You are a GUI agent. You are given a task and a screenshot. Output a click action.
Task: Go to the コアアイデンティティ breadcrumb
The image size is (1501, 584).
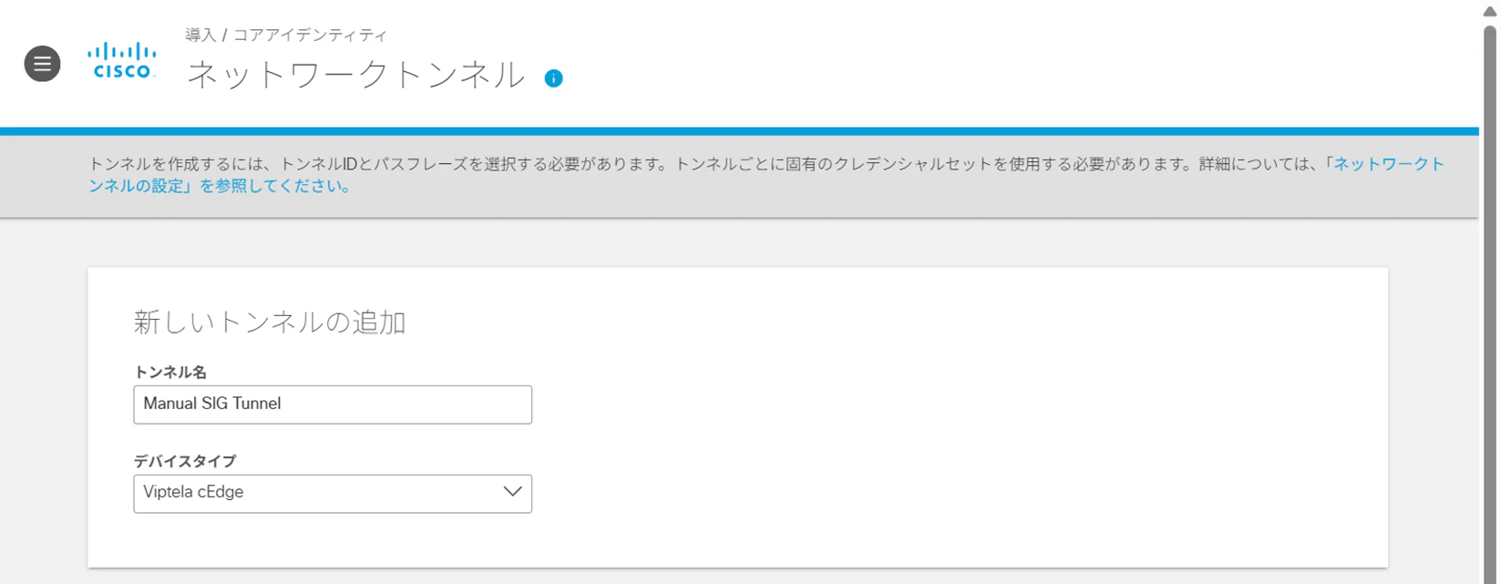(310, 36)
